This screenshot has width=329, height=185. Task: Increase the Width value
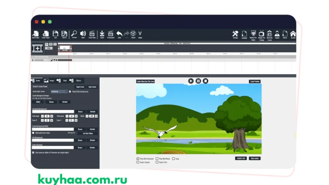(96, 116)
